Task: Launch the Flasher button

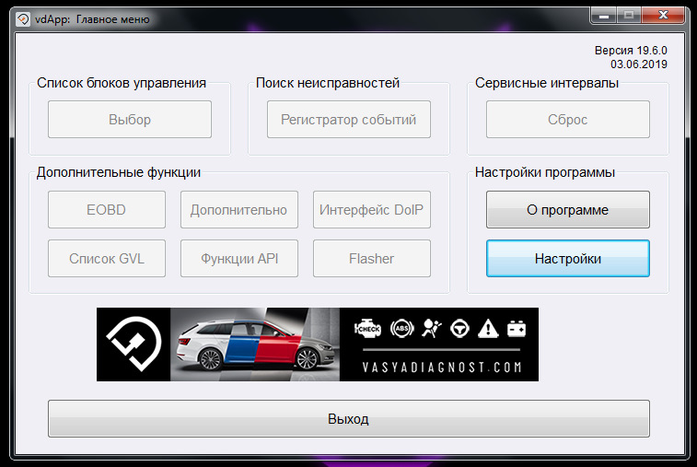Action: (372, 259)
